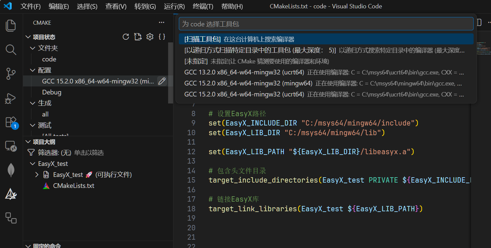This screenshot has width=491, height=248.
Task: Click the project status panel scrollbar
Action: click(x=171, y=73)
